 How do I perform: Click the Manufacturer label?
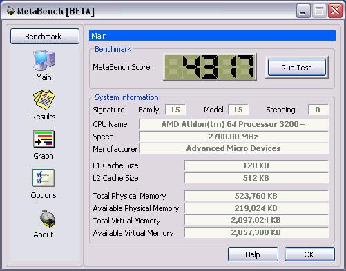point(115,149)
